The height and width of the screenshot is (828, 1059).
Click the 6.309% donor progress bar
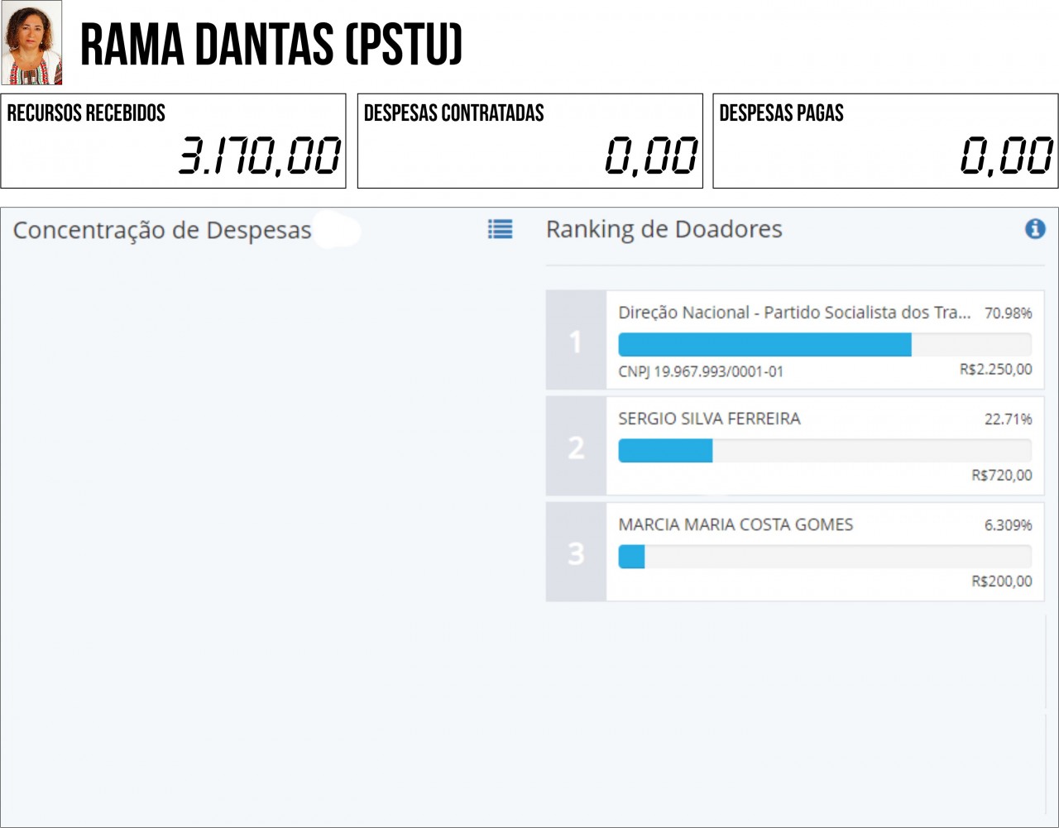coord(825,556)
